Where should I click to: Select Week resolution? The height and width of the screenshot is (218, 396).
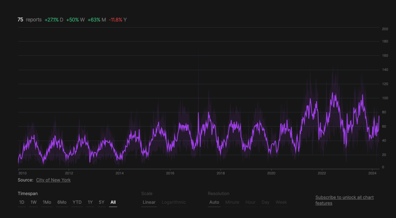click(281, 202)
